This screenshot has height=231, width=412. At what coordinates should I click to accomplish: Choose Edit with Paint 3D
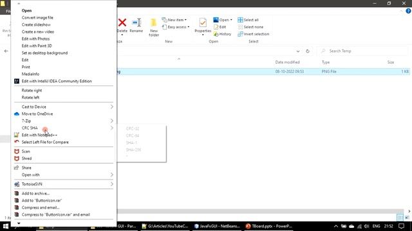(64, 46)
